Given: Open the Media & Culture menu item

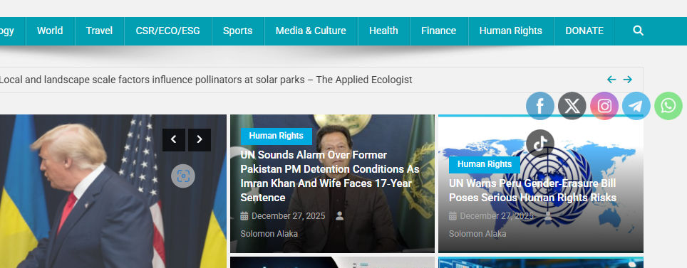Looking at the screenshot, I should pyautogui.click(x=311, y=31).
